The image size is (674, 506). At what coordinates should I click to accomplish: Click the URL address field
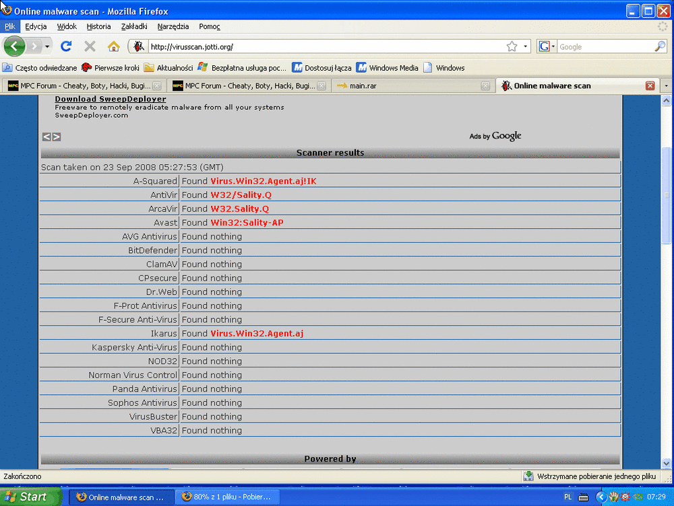pyautogui.click(x=327, y=47)
